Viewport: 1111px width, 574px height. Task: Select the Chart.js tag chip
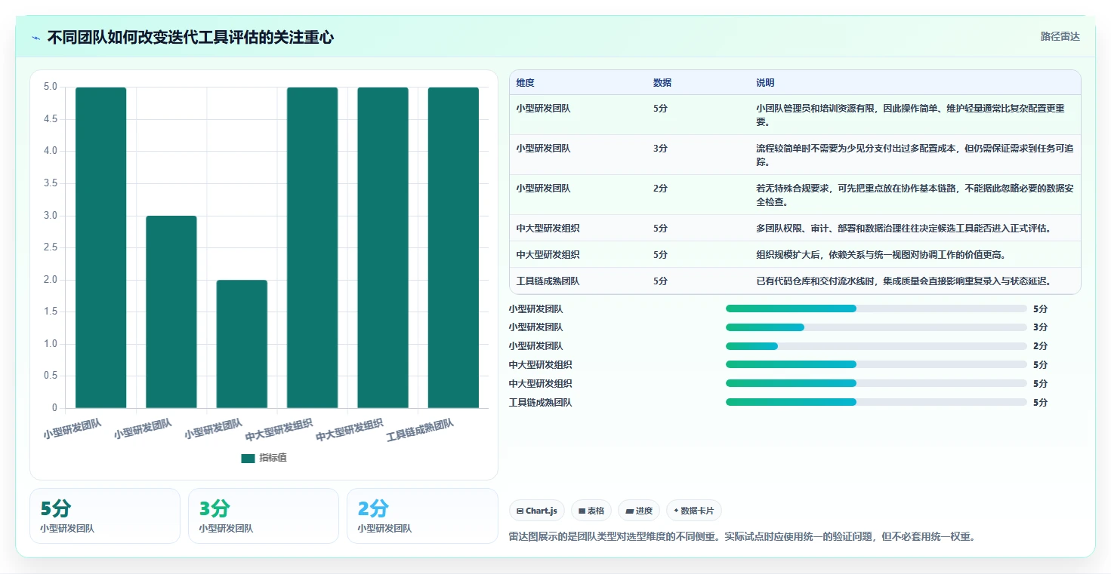pos(537,511)
